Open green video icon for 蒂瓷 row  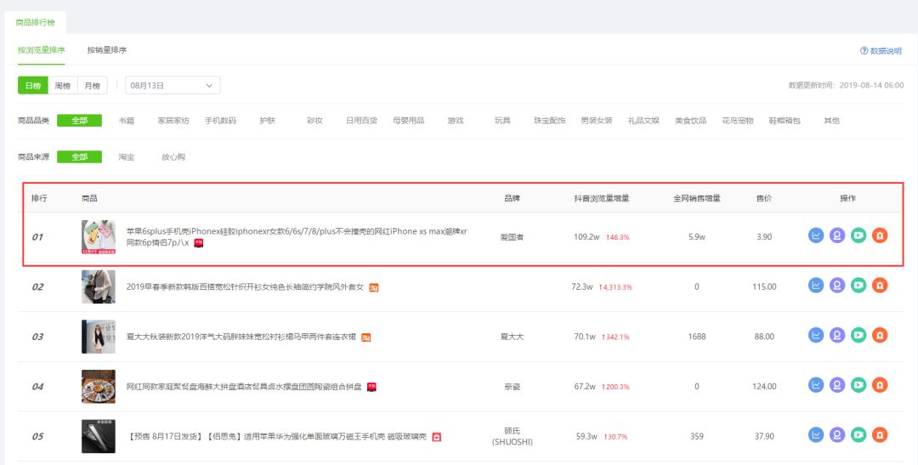[858, 385]
